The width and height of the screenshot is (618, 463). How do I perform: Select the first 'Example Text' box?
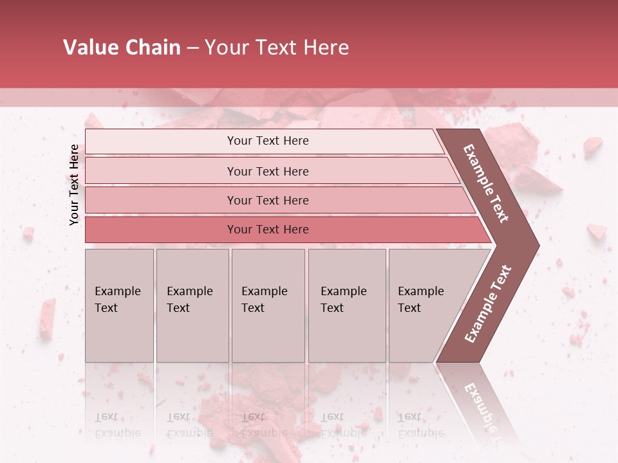[x=119, y=305]
